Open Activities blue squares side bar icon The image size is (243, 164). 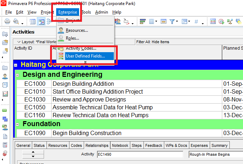point(5,119)
